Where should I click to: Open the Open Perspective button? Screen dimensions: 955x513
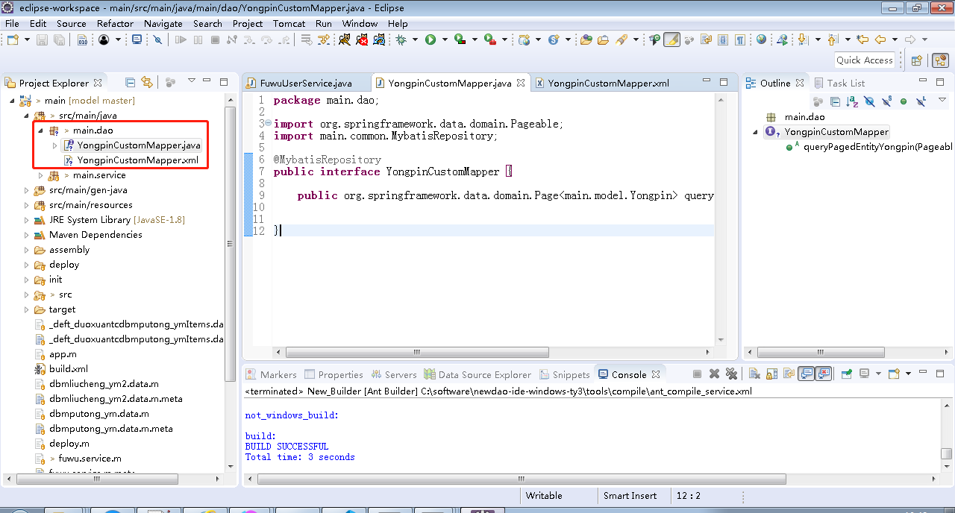coord(917,60)
